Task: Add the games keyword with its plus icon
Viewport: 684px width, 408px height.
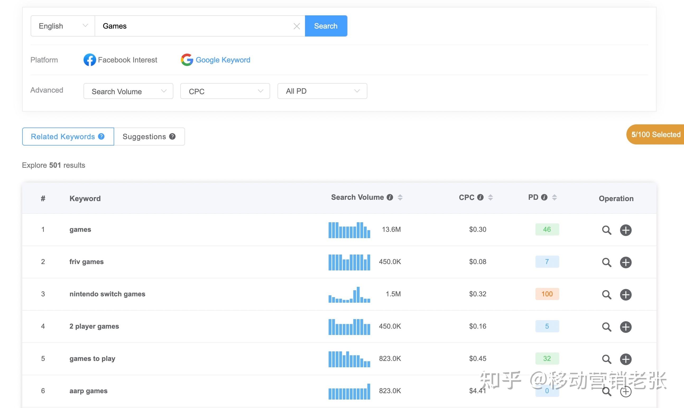Action: point(626,230)
